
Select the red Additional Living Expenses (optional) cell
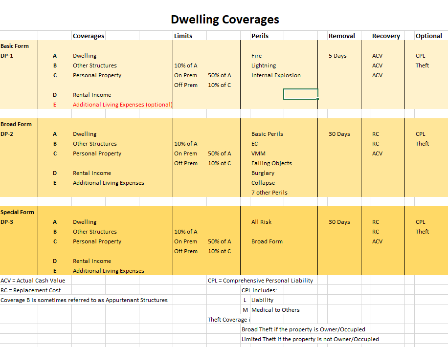(122, 105)
